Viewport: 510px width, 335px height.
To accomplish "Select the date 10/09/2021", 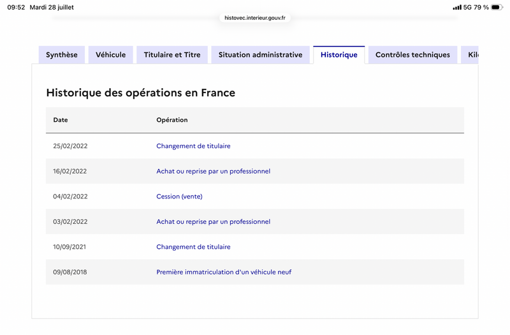I will pos(69,247).
